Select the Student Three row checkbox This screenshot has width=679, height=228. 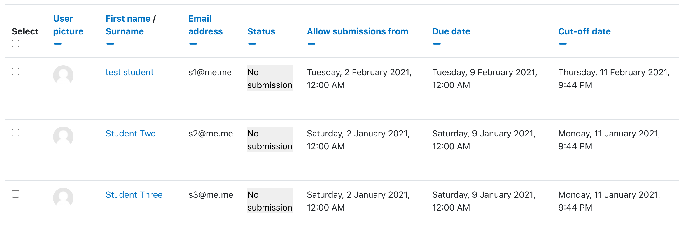pos(15,194)
